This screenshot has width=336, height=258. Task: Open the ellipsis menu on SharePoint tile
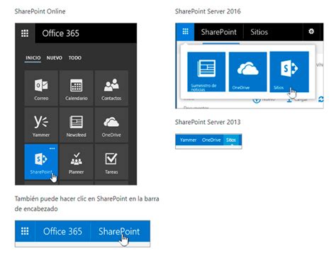(x=52, y=148)
